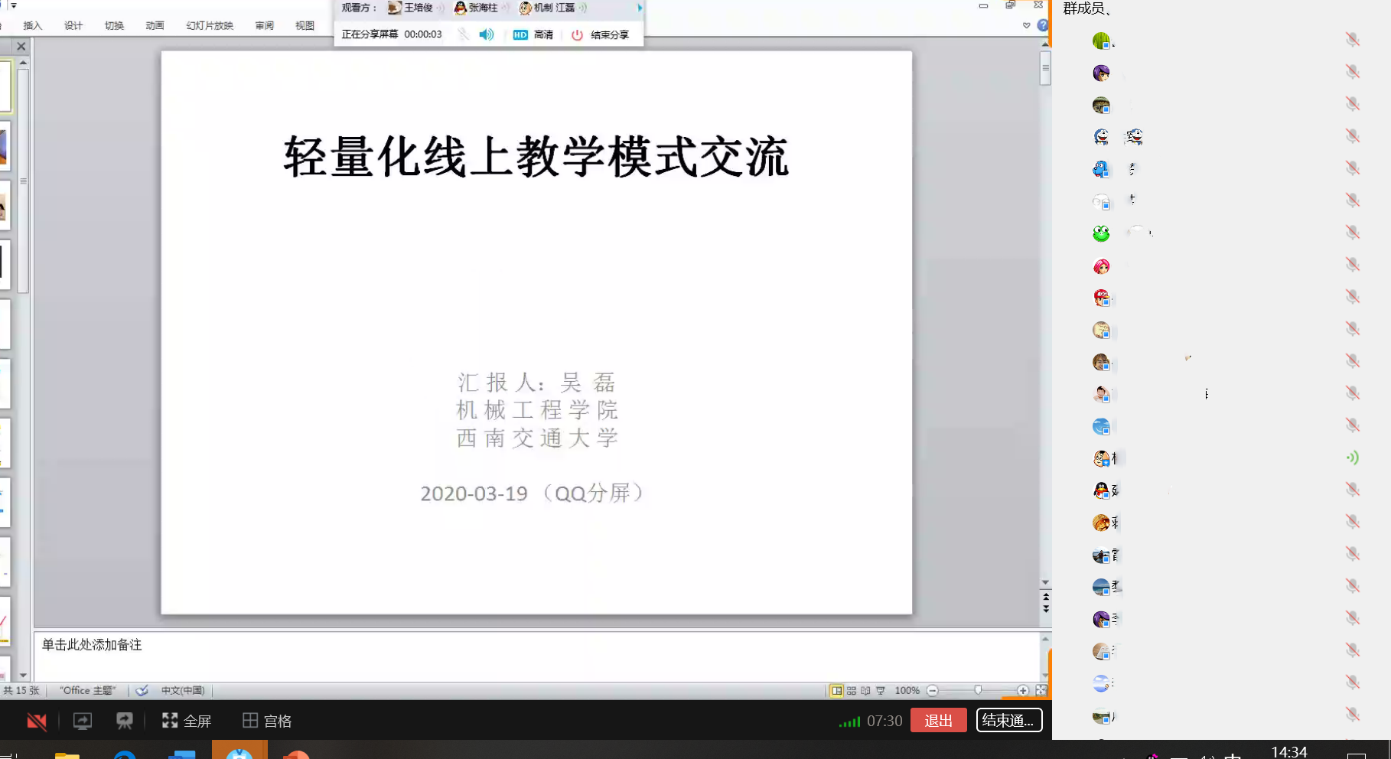Select 高清 HD quality option
Image resolution: width=1391 pixels, height=759 pixels.
click(x=533, y=34)
